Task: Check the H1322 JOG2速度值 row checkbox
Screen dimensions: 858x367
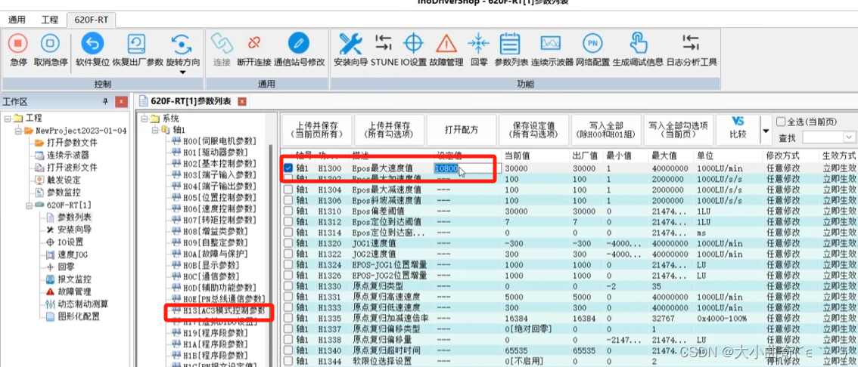Action: click(288, 254)
